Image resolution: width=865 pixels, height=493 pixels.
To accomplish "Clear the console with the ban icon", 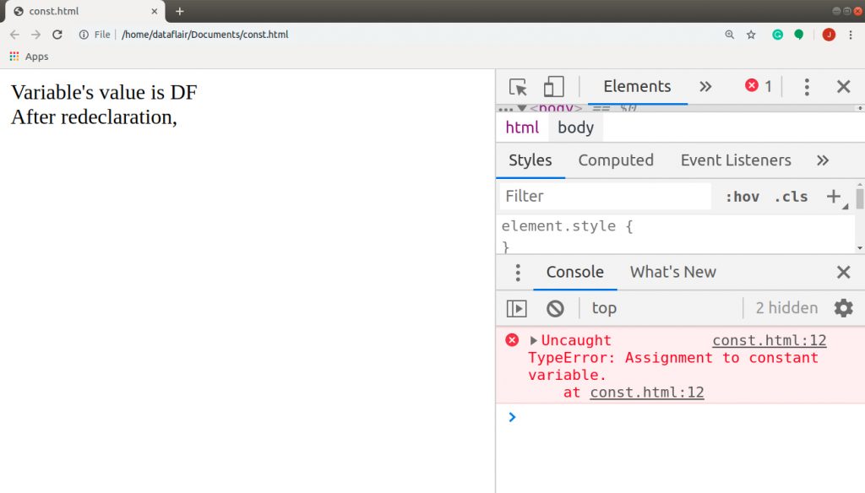I will (x=555, y=308).
